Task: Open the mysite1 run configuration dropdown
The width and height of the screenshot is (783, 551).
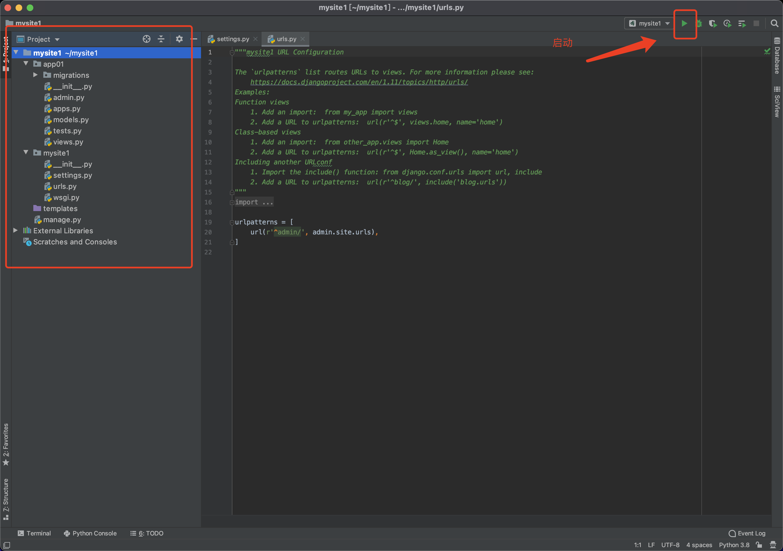Action: [649, 24]
